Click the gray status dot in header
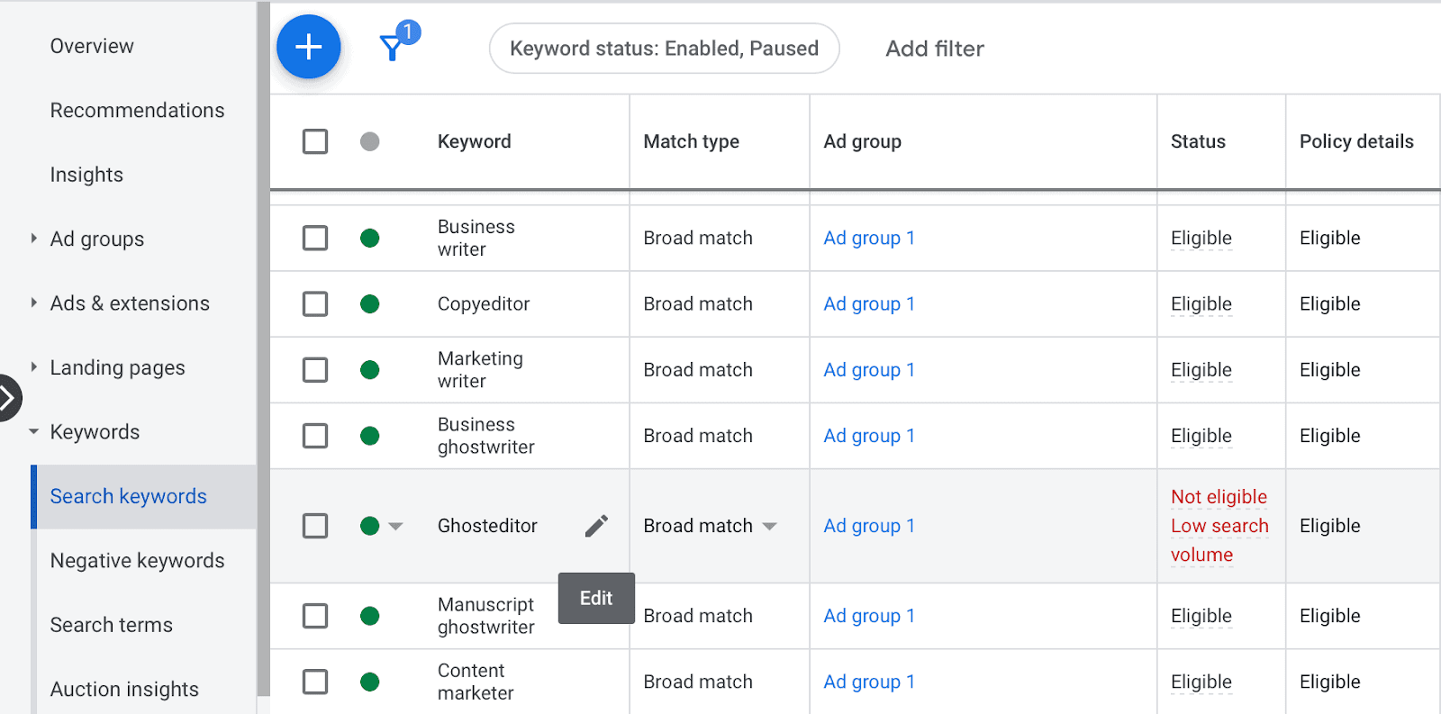1441x714 pixels. (x=369, y=141)
